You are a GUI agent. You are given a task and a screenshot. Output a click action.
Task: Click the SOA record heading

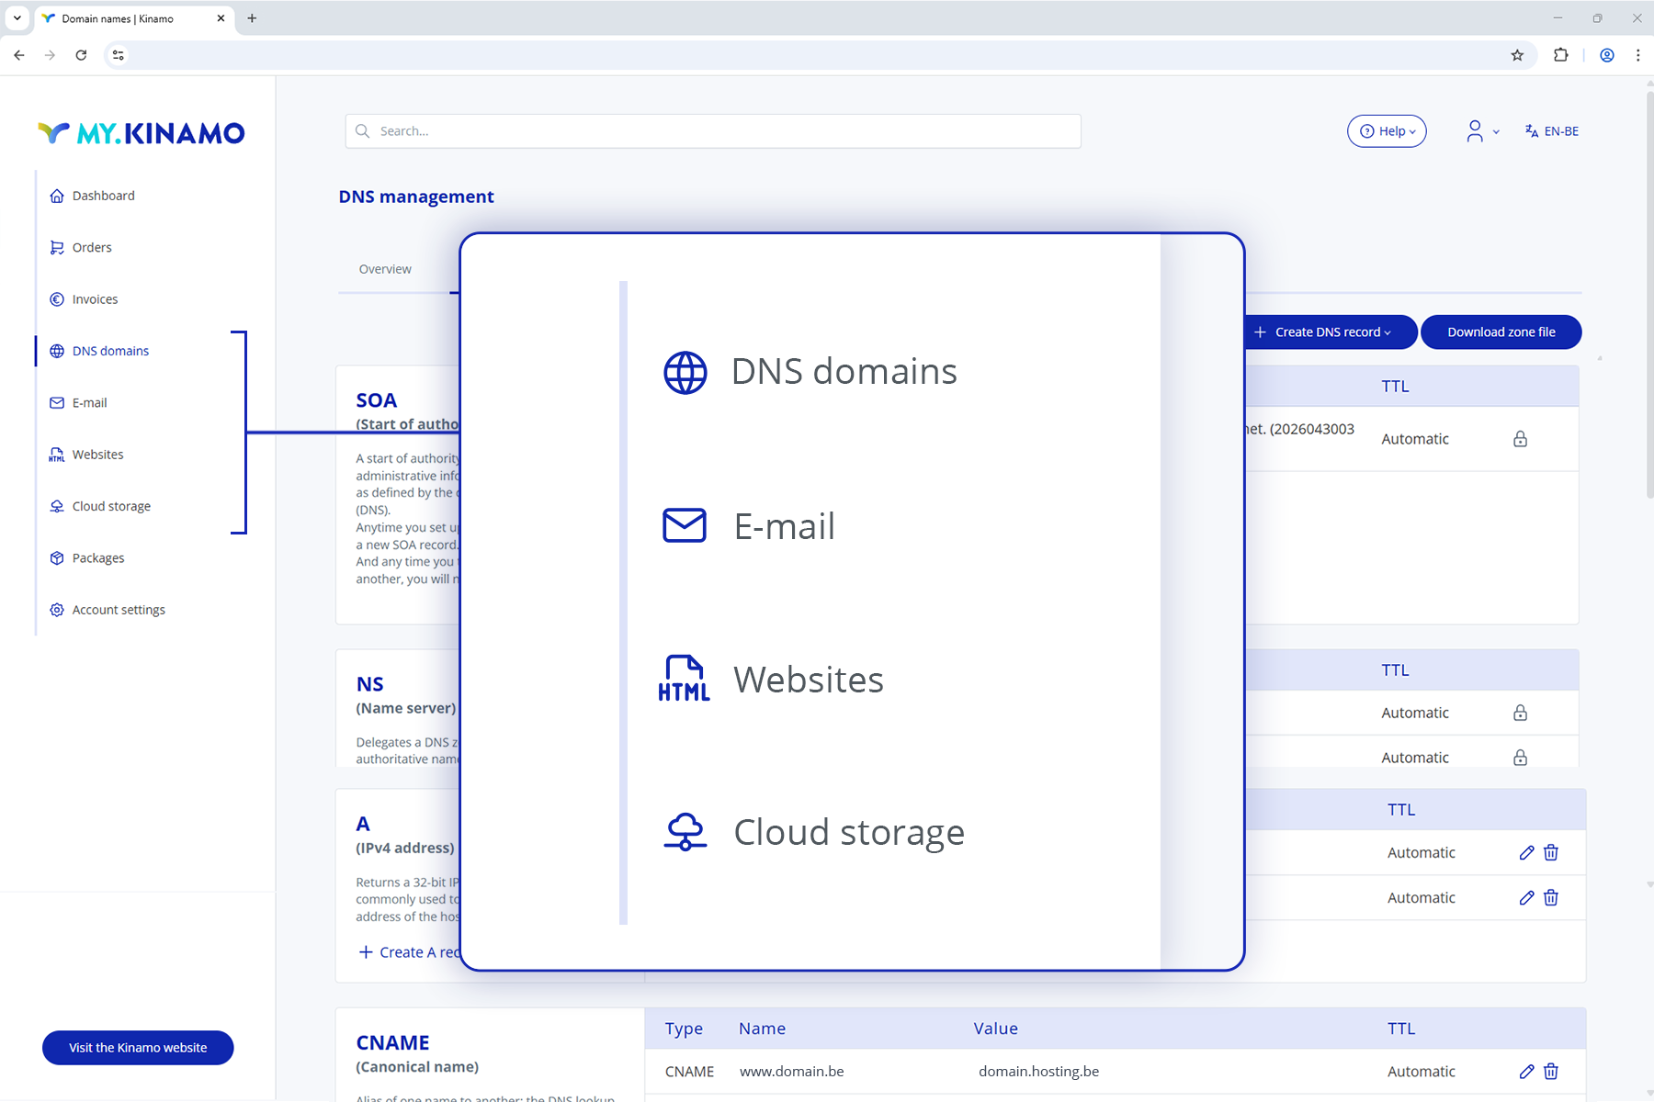coord(377,400)
